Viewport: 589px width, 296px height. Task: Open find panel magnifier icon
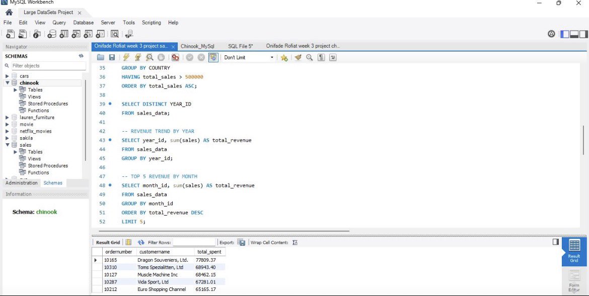[309, 57]
